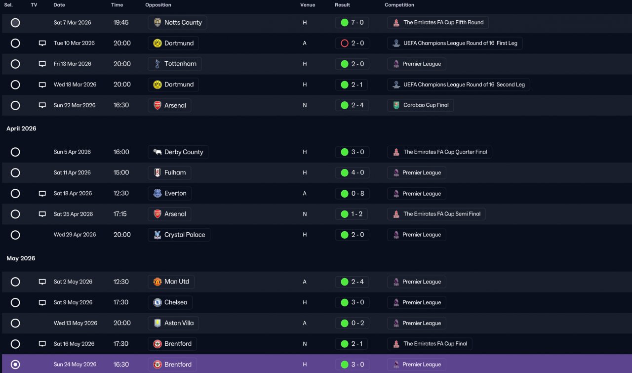632x373 pixels.
Task: Click the Derby County ram logo
Action: point(158,152)
